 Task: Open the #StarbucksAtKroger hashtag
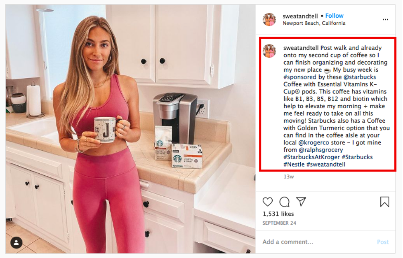(x=311, y=157)
